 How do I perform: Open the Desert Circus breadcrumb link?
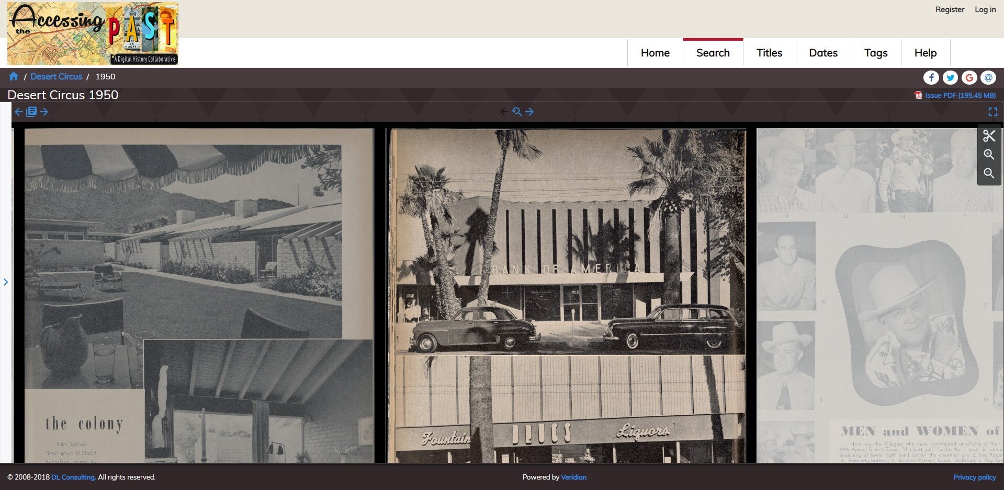[56, 76]
